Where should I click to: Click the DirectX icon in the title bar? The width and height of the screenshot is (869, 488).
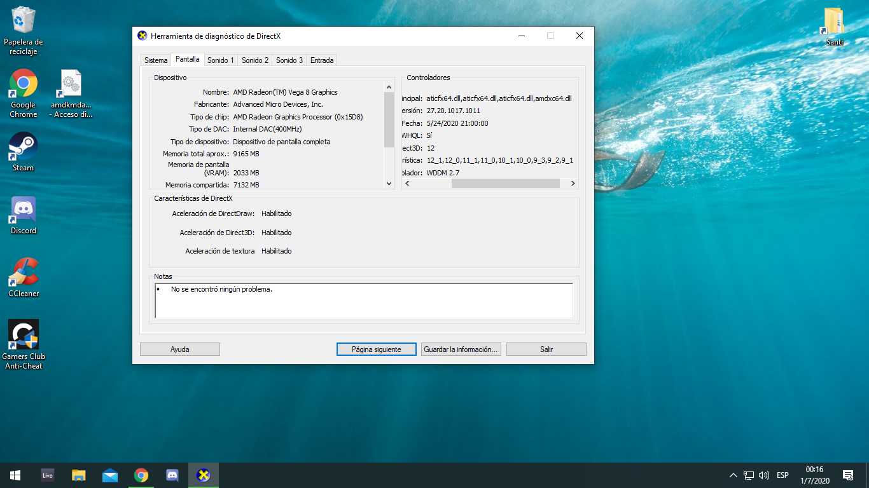pos(143,36)
